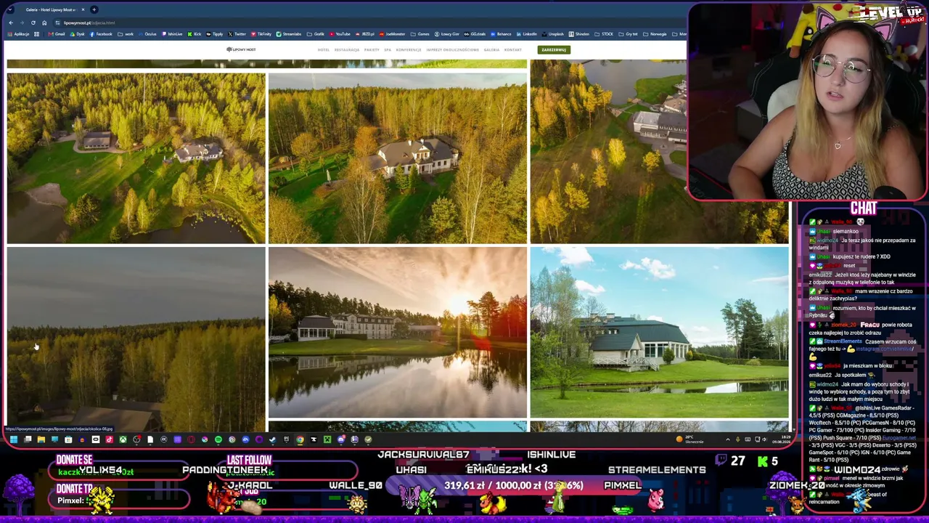929x523 pixels.
Task: Open the Restauracja menu item
Action: [347, 50]
